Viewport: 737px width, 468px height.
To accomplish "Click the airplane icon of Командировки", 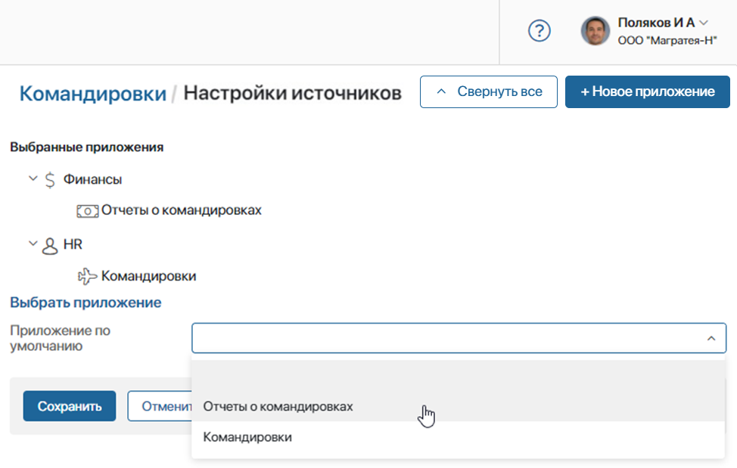I will 88,276.
